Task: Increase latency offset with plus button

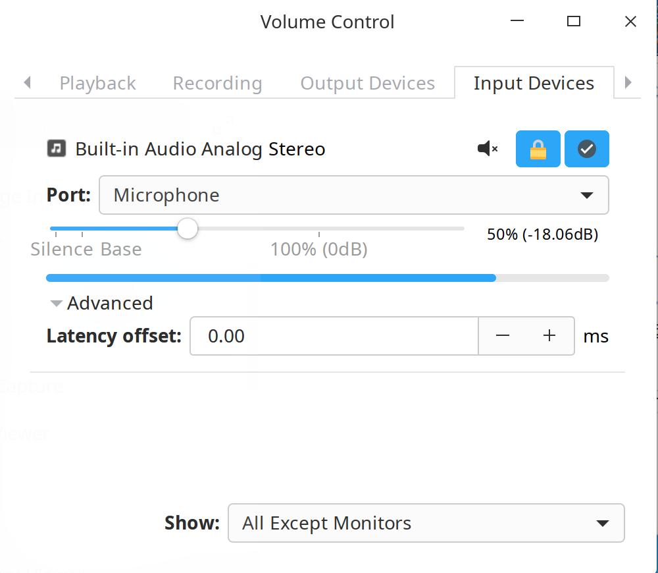Action: (549, 336)
